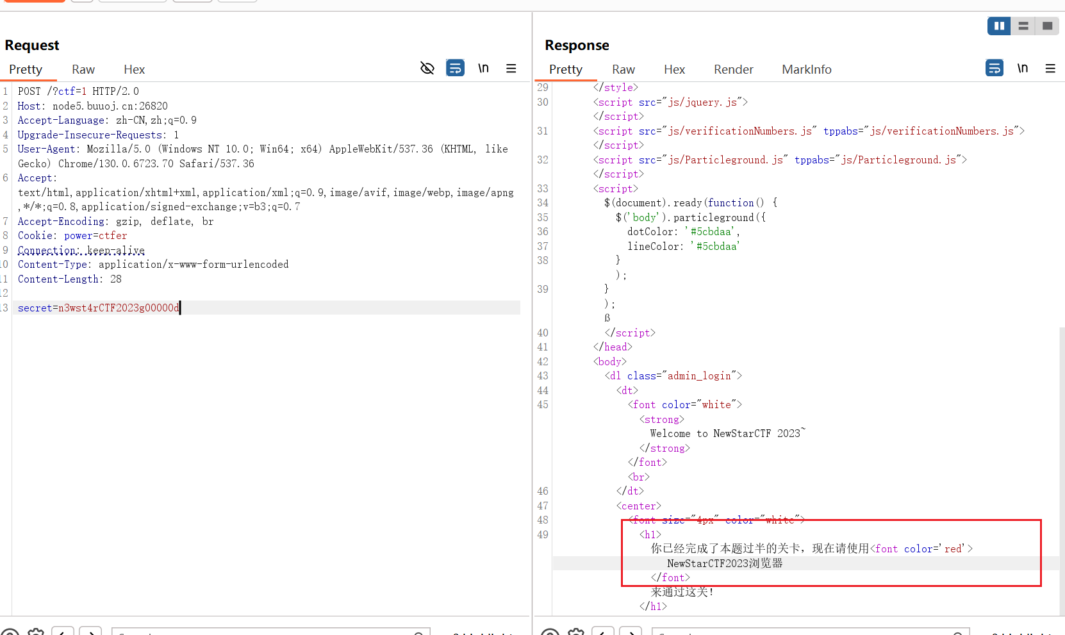Click the dotColor: '#5cbdaa' line

(x=684, y=232)
